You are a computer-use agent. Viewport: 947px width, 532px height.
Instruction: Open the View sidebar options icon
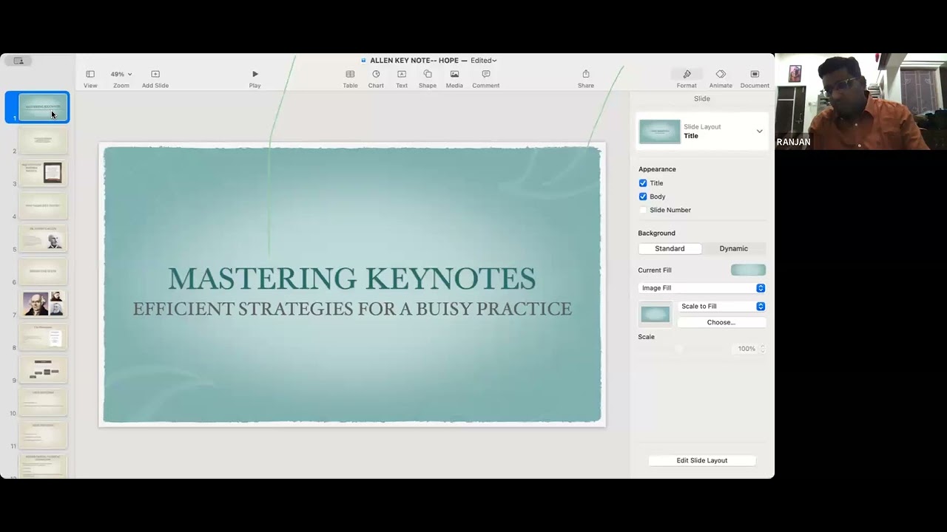(x=90, y=75)
